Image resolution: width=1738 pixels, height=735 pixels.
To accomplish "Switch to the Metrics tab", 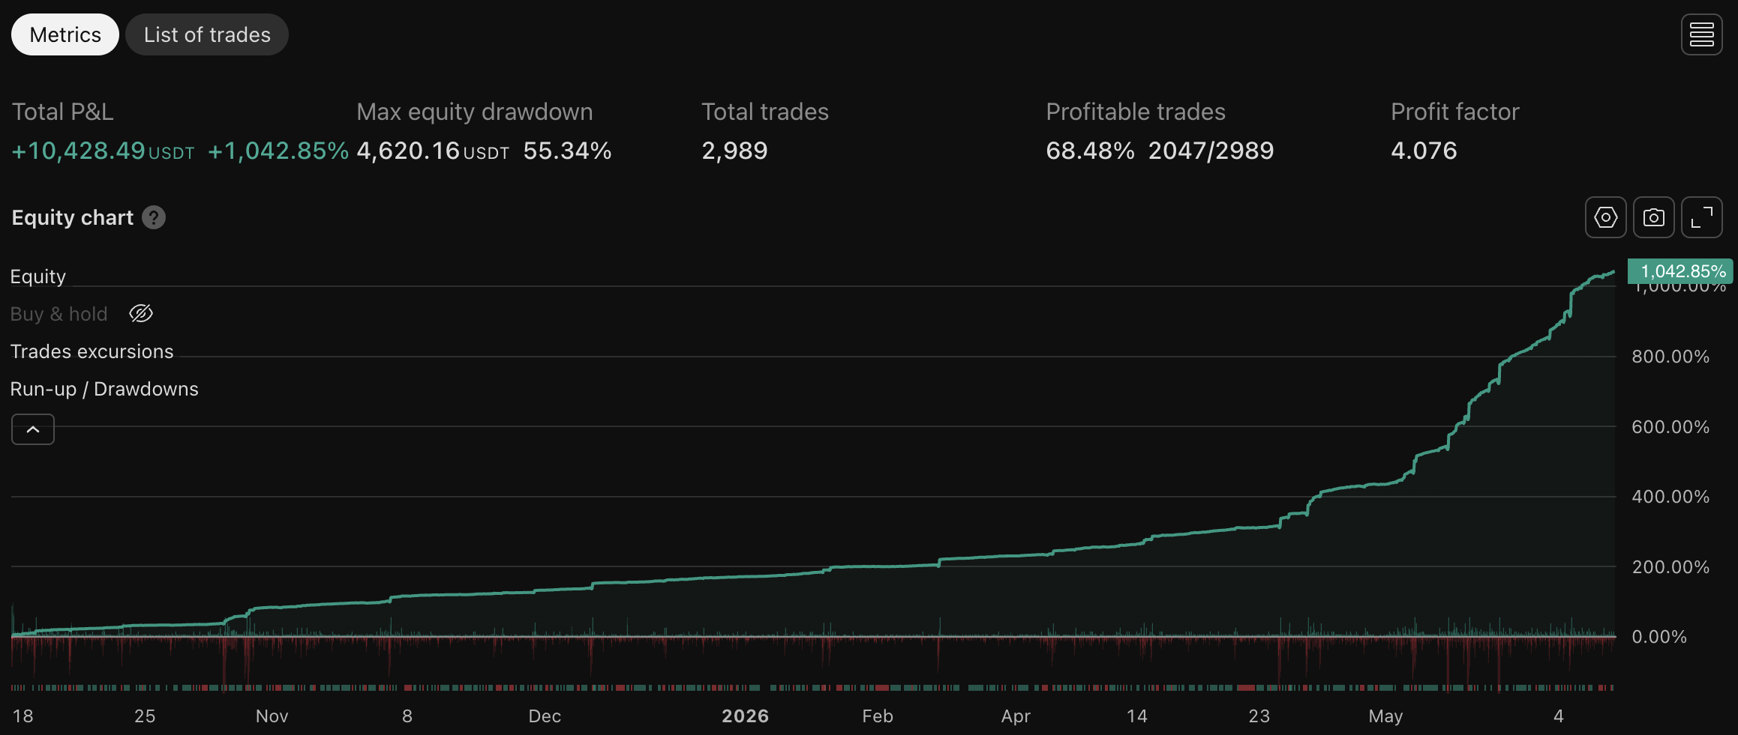I will (65, 34).
